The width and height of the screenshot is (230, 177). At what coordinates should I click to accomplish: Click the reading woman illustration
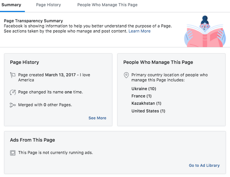coord(205,31)
